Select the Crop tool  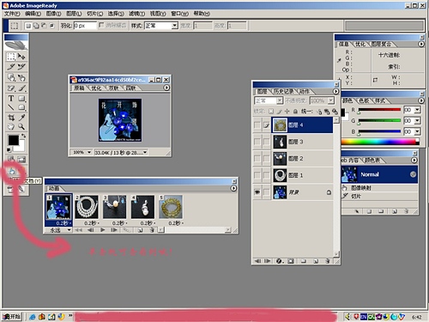coord(11,117)
